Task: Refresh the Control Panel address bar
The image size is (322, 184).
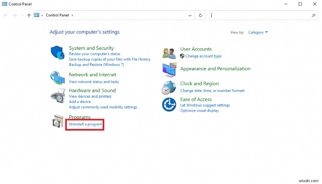Action: click(200, 15)
